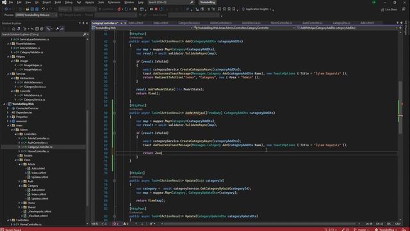Open the master git branch in status bar
This screenshot has width=410, height=231.
tap(361, 230)
